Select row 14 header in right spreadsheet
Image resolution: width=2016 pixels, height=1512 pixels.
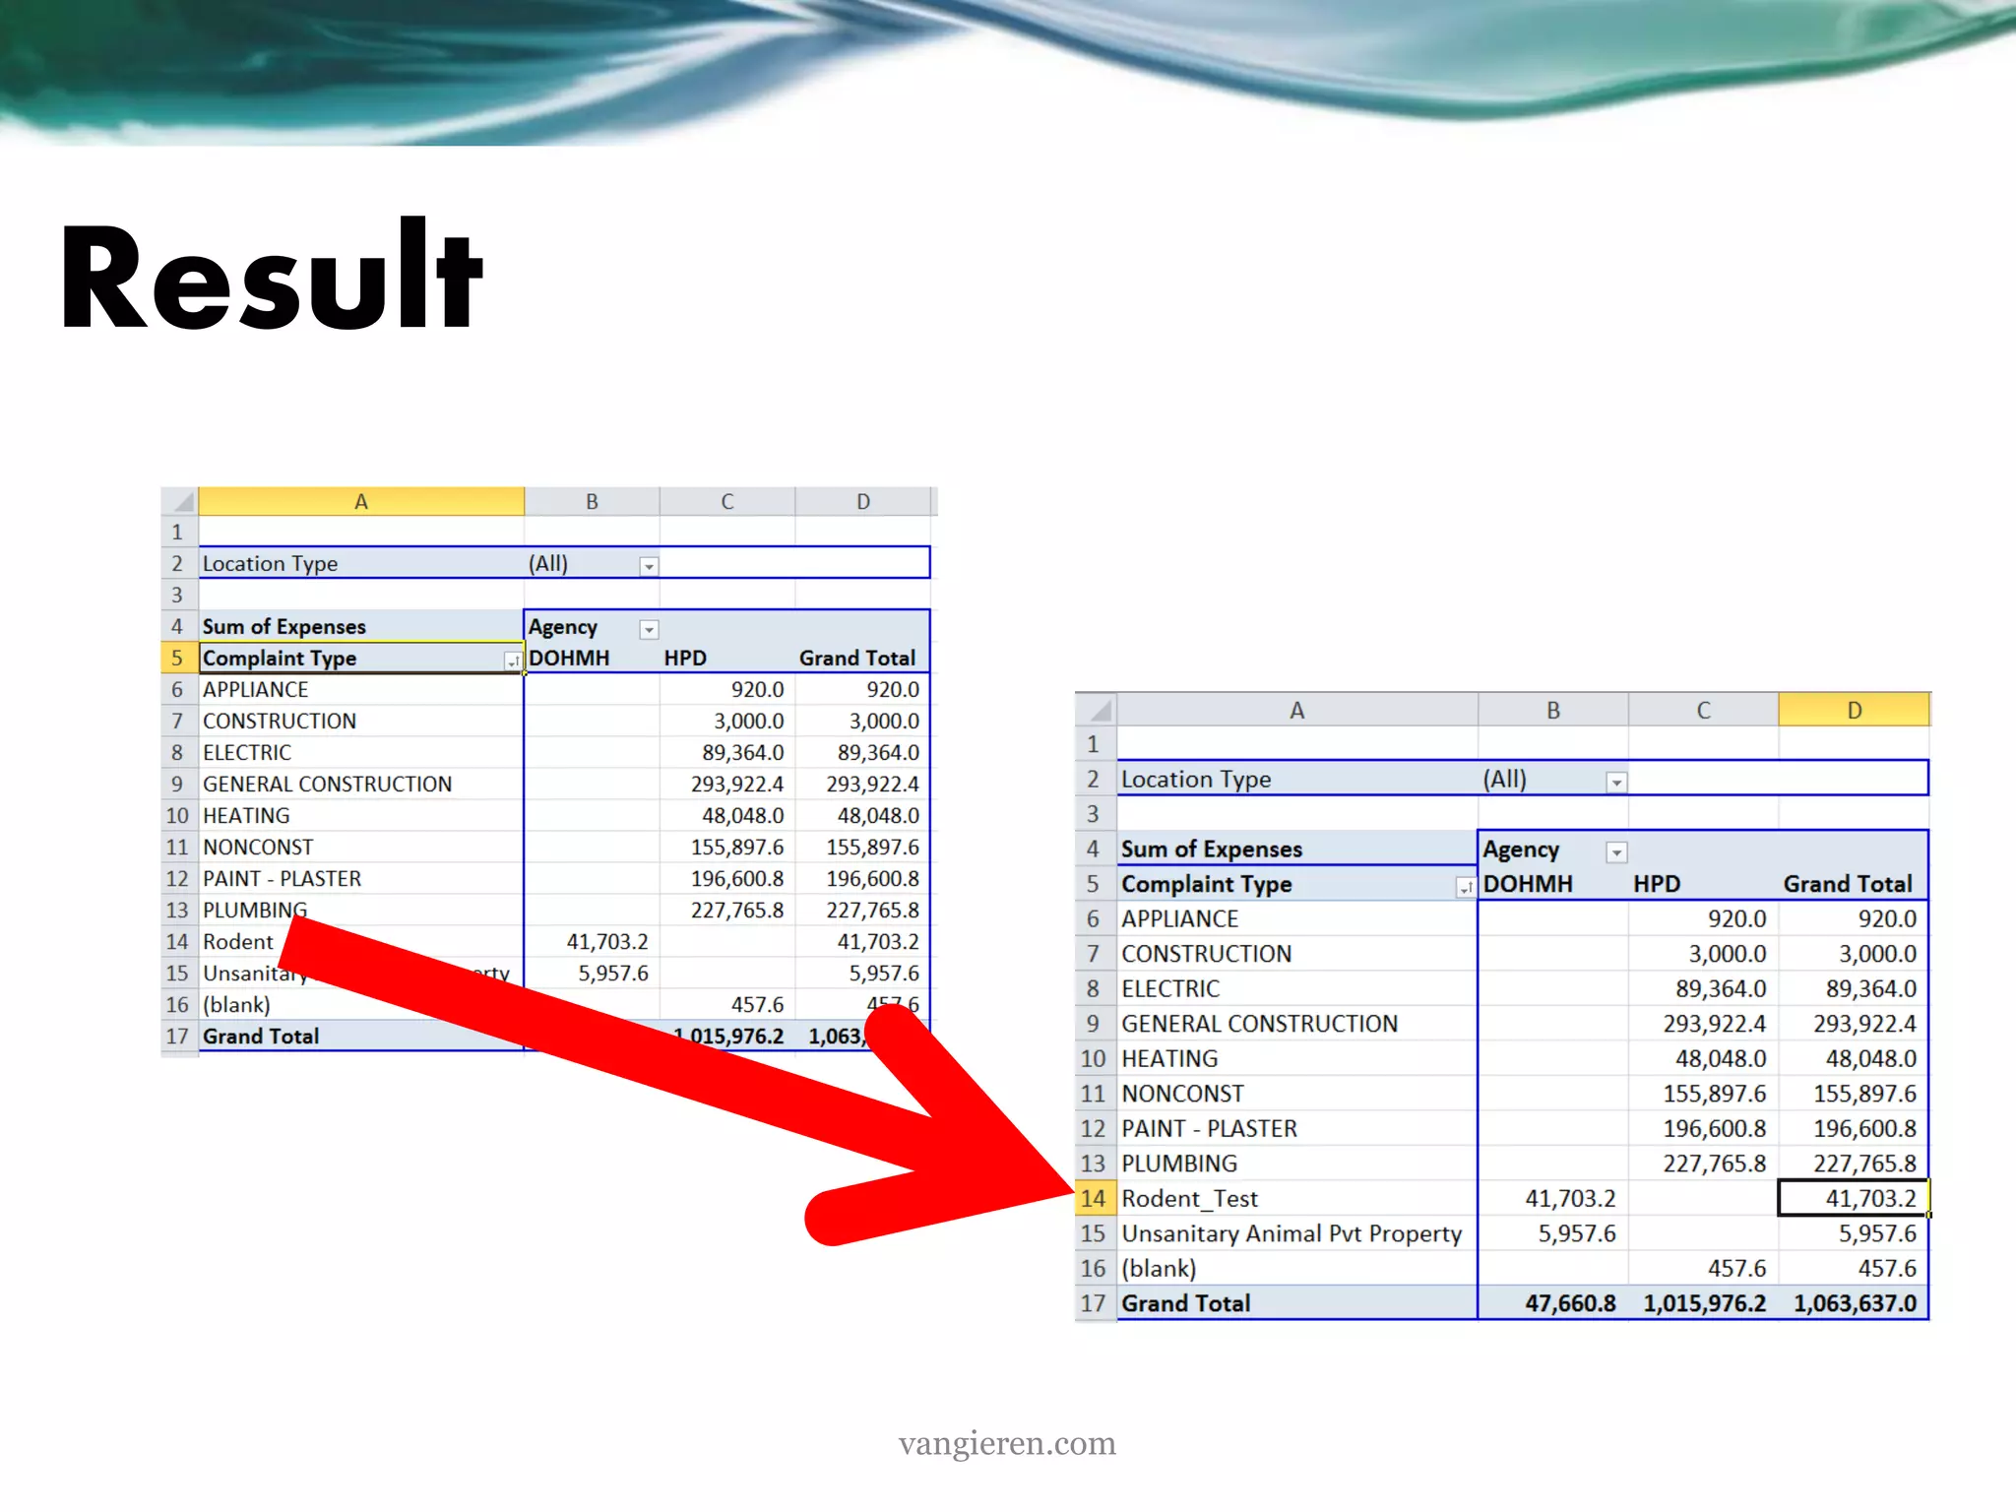tap(1094, 1198)
